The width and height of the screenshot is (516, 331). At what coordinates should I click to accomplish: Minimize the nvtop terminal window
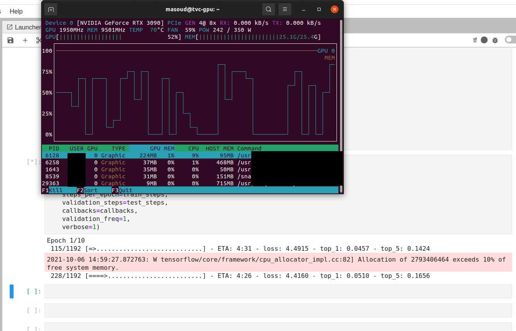[304, 9]
